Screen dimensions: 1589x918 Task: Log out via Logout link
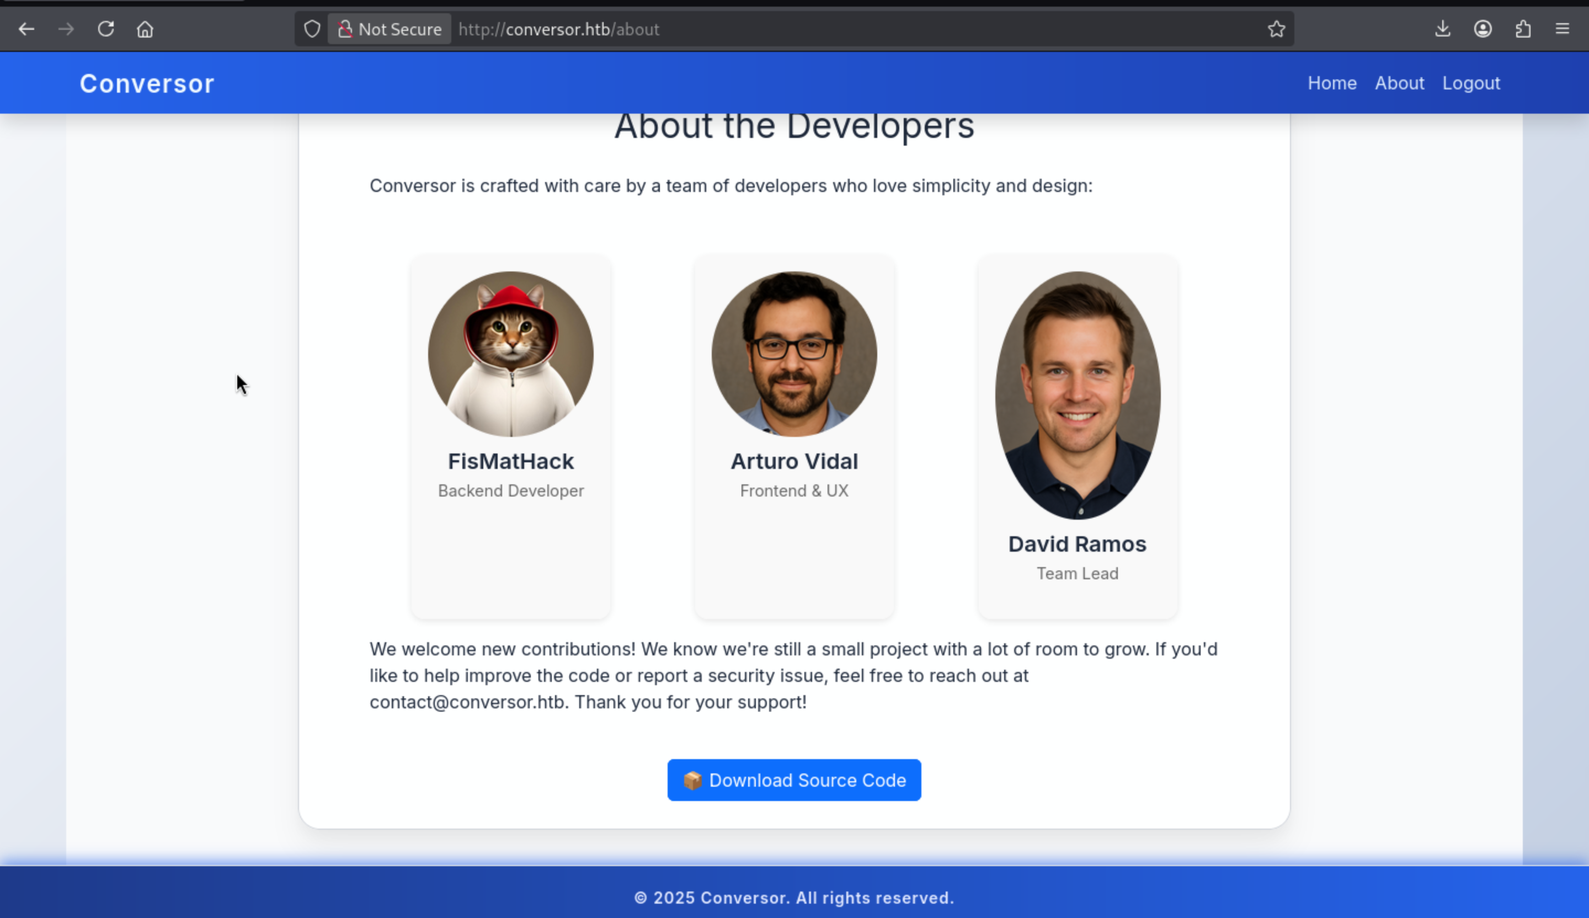point(1471,83)
